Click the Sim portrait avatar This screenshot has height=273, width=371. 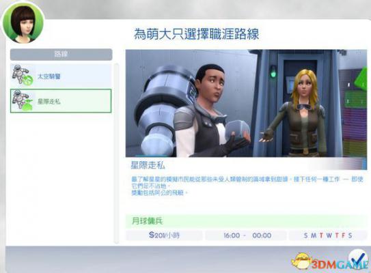[23, 23]
